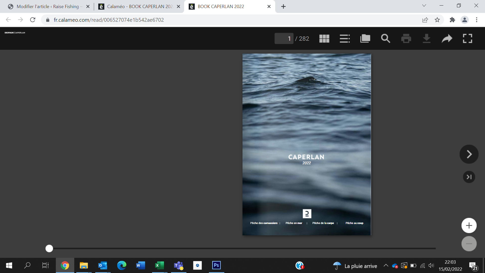Reload the current page

coord(33,20)
